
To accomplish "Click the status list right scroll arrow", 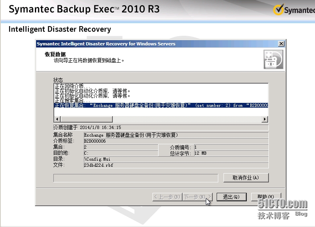I will (x=265, y=119).
